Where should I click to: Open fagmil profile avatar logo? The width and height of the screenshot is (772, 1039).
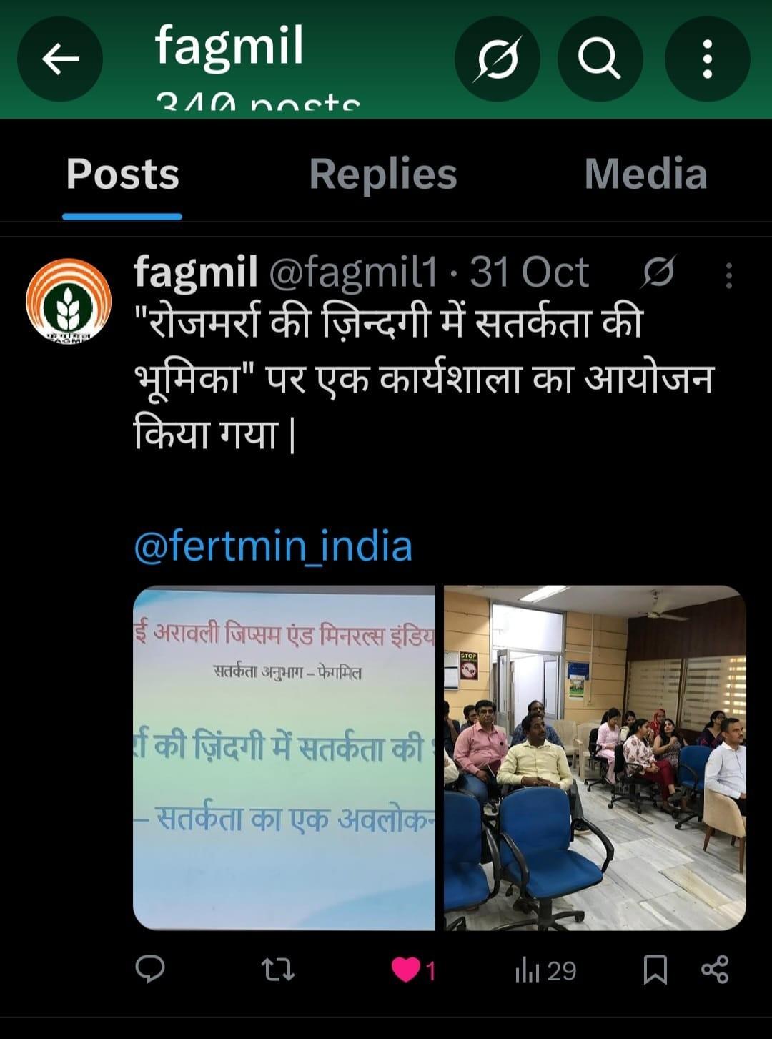point(69,300)
